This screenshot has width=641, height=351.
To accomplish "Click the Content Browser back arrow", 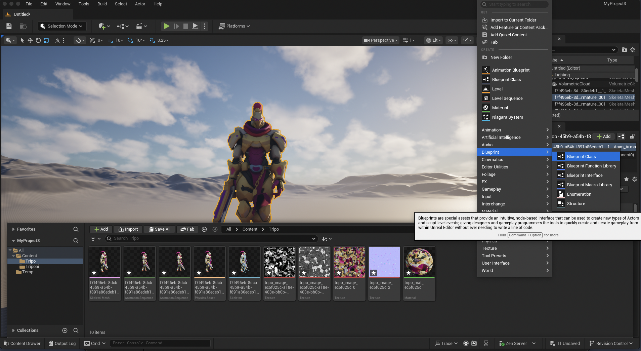I will (x=204, y=229).
